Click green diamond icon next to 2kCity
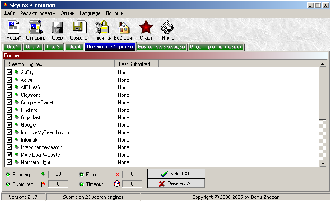The image size is (330, 201). click(16, 72)
